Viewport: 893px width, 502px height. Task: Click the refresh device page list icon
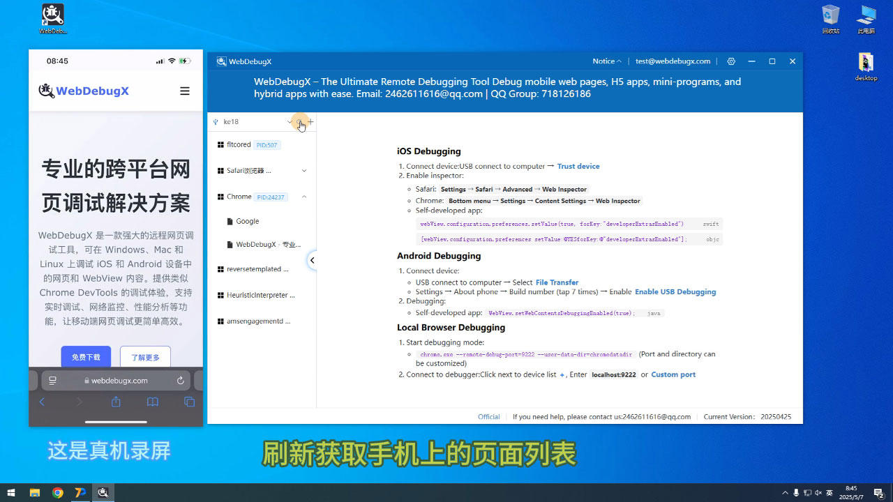[x=300, y=121]
